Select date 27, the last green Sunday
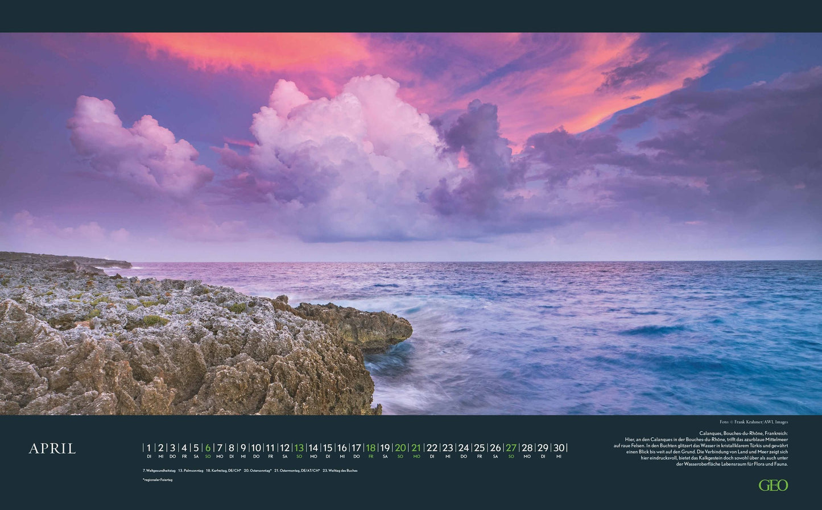This screenshot has width=822, height=510. (511, 448)
